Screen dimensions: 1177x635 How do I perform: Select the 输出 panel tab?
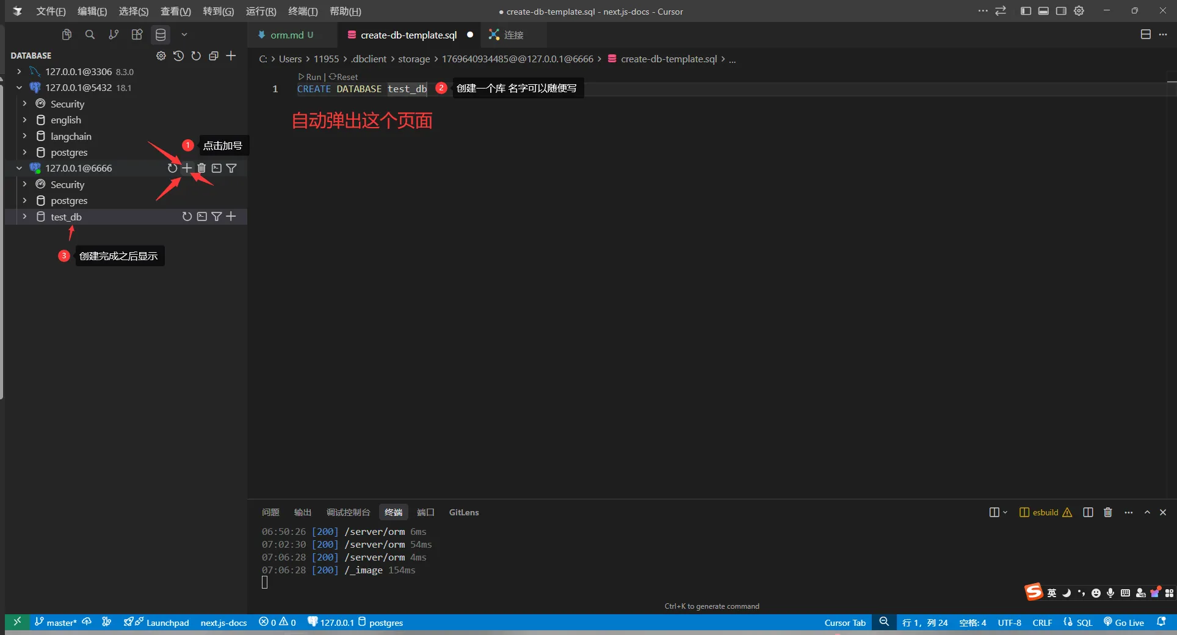tap(302, 512)
